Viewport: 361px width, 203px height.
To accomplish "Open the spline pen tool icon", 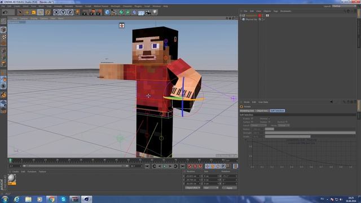I will click(114, 12).
